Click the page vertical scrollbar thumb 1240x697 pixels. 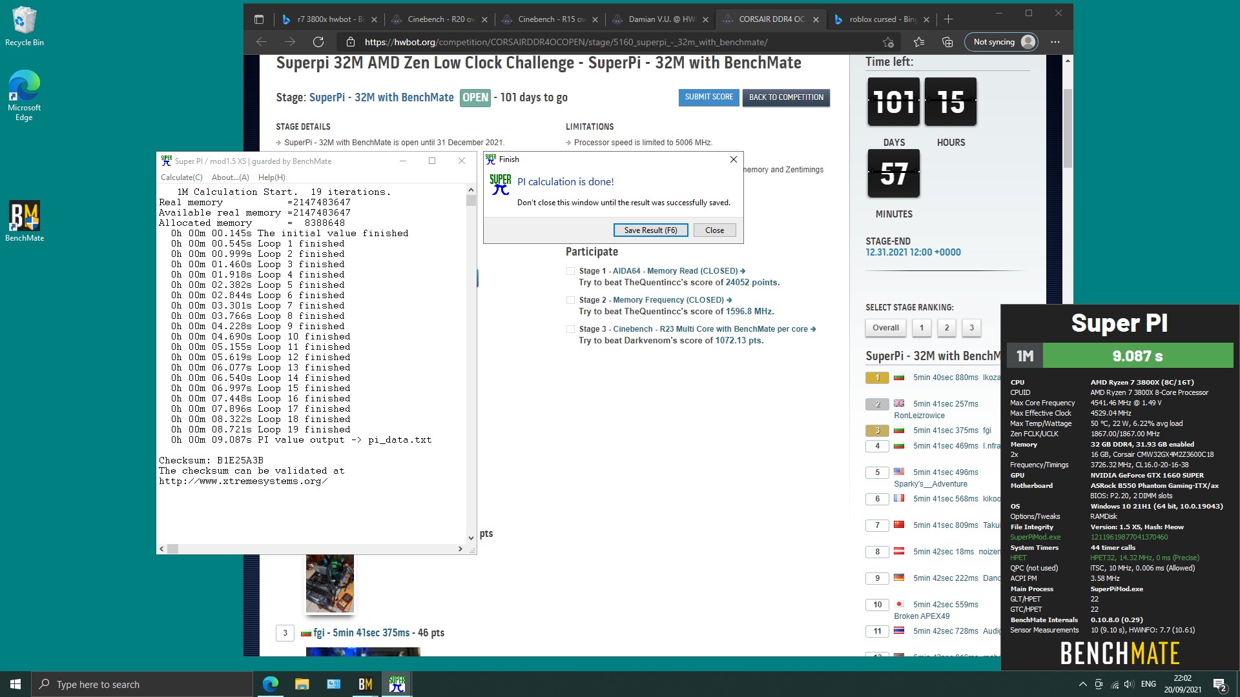click(1068, 128)
